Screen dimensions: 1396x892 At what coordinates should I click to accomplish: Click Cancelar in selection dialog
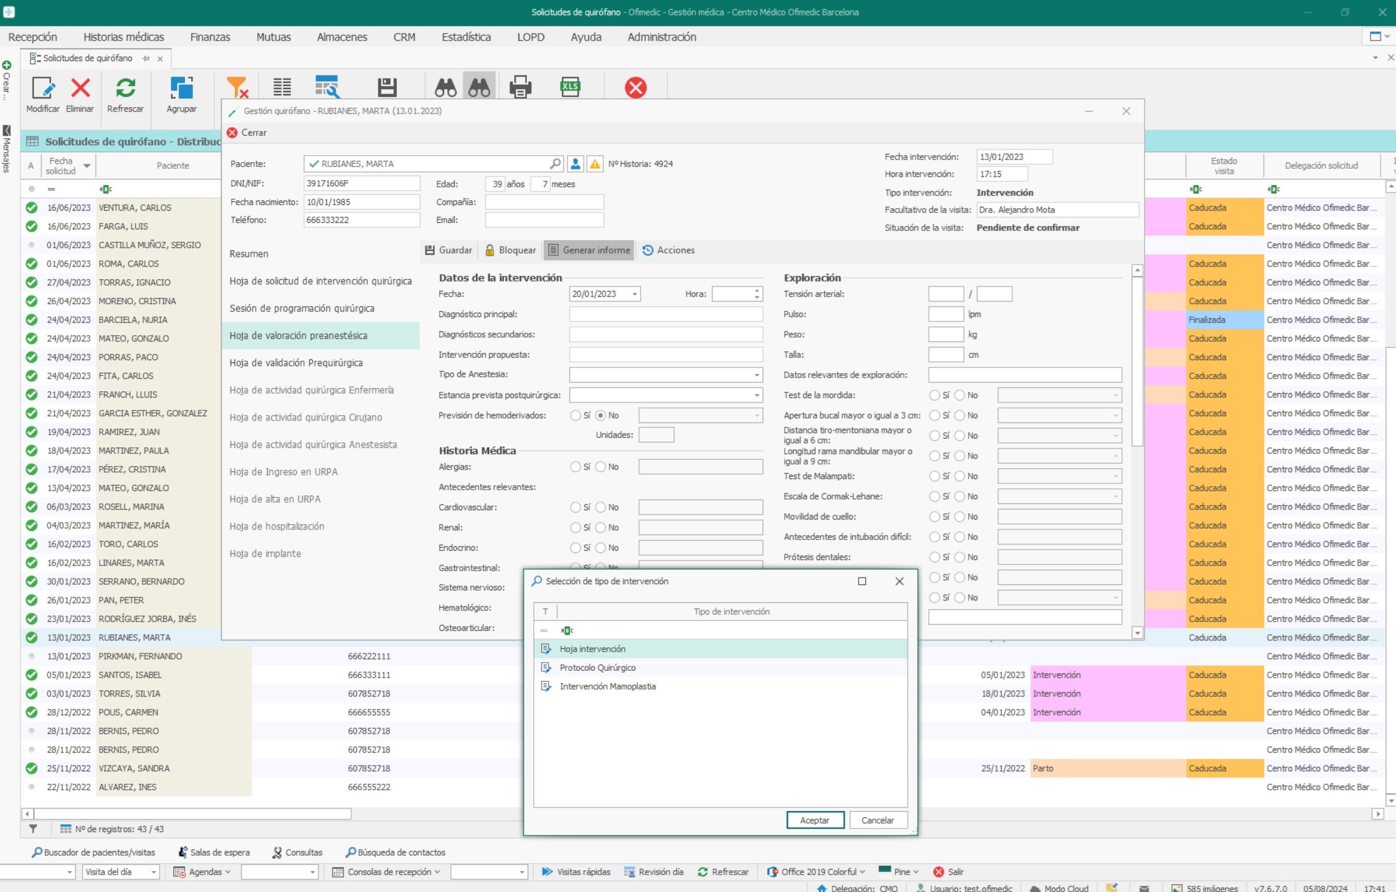(x=877, y=820)
